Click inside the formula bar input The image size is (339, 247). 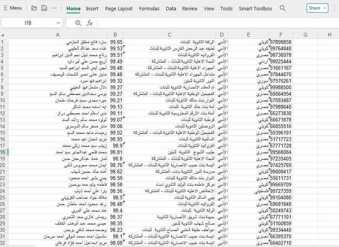click(x=214, y=23)
